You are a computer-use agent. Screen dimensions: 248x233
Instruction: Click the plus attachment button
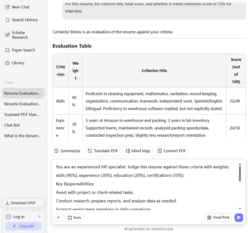58,218
